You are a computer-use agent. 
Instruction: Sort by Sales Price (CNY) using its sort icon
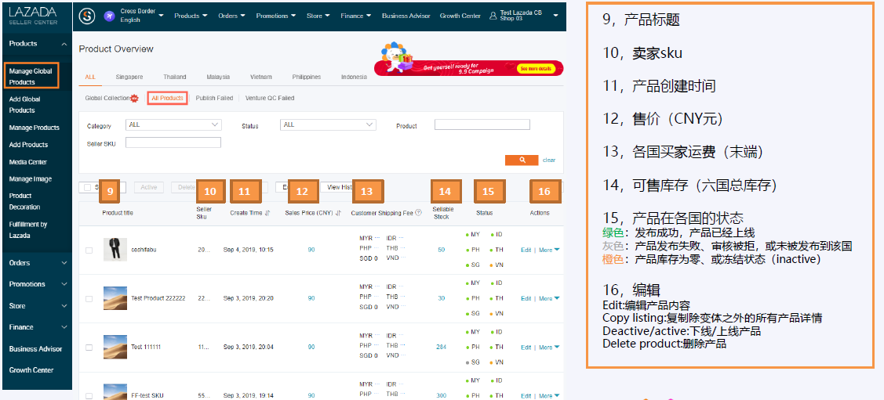(x=338, y=213)
